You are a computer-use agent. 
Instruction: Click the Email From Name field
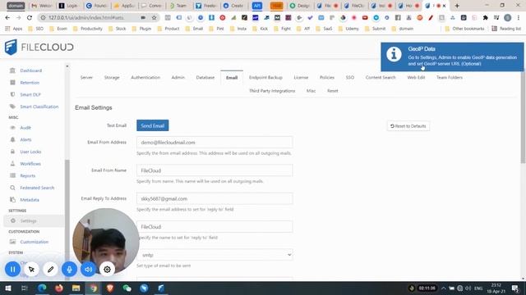pos(215,170)
